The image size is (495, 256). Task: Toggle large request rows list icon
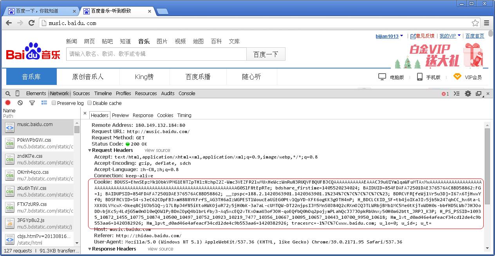pos(44,103)
